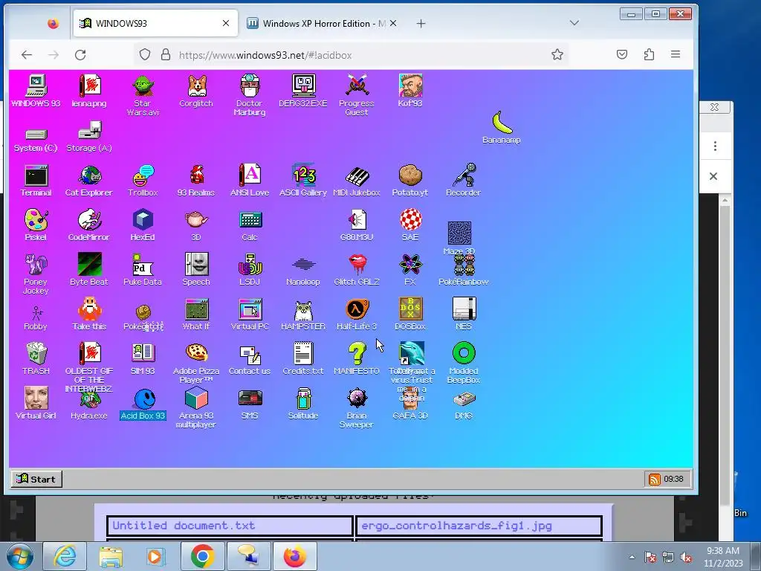
Task: Open the Piskel palette icon
Action: coord(36,220)
